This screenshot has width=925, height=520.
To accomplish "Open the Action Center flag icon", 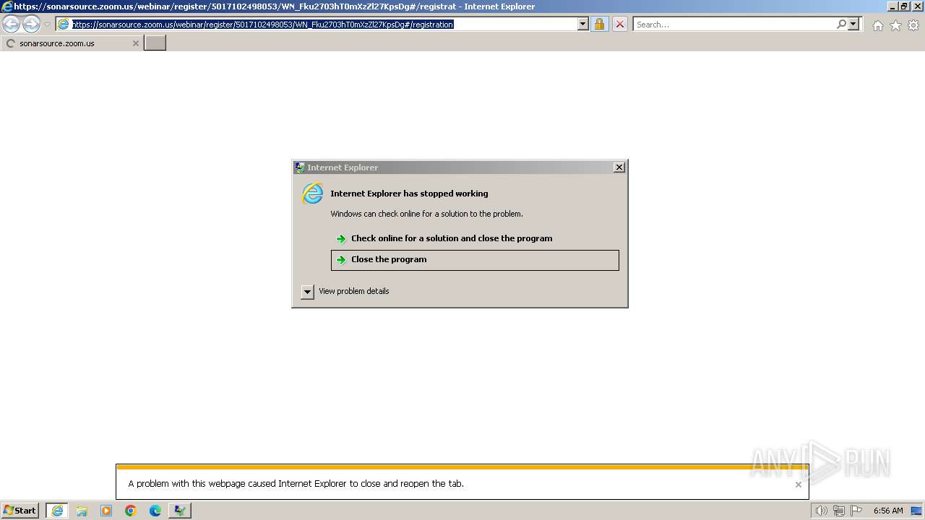I will (x=857, y=511).
